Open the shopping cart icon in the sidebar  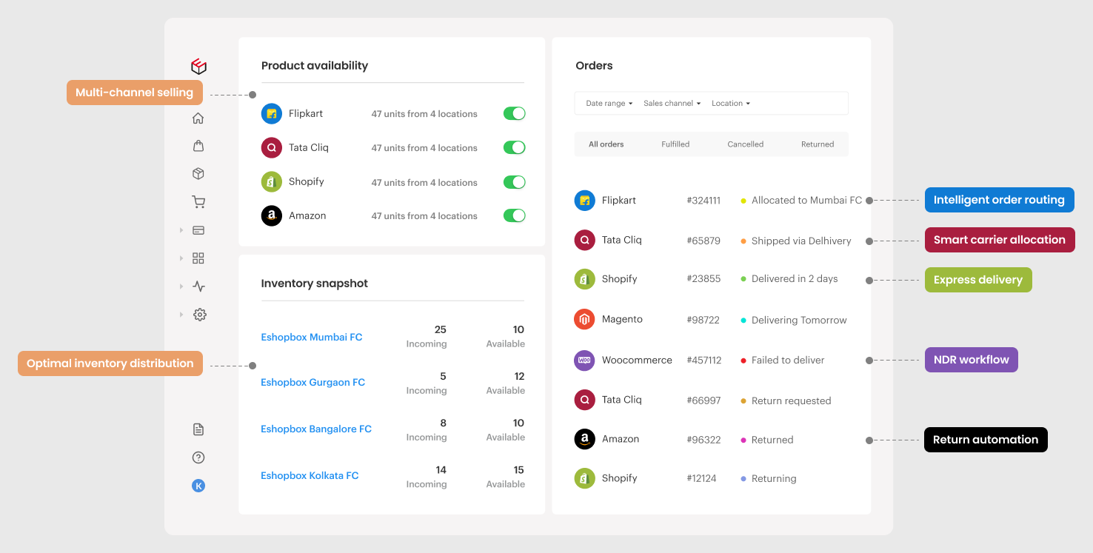(198, 202)
